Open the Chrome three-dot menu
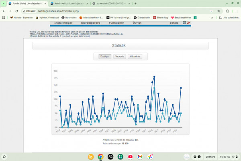 236,11
